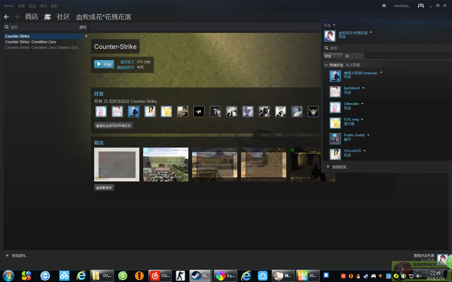The height and width of the screenshot is (282, 452).
Task: Switch to the 组 tab in friends panel
Action: pyautogui.click(x=353, y=56)
